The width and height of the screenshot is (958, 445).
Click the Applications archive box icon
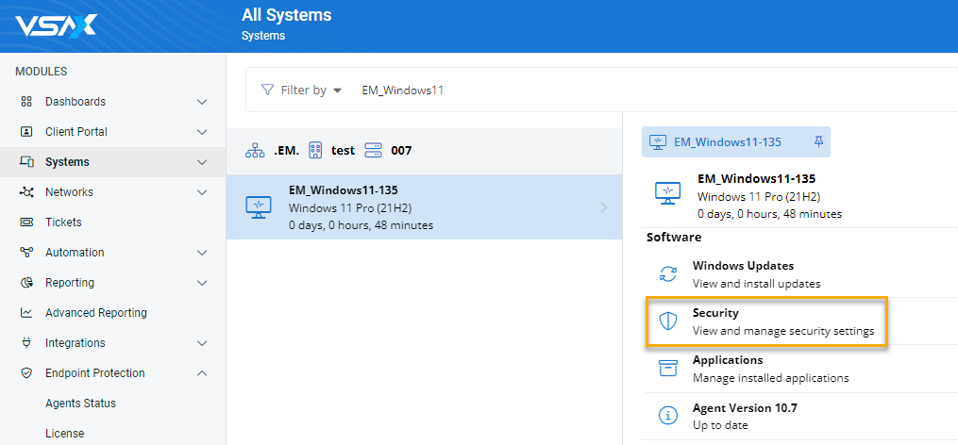(668, 369)
